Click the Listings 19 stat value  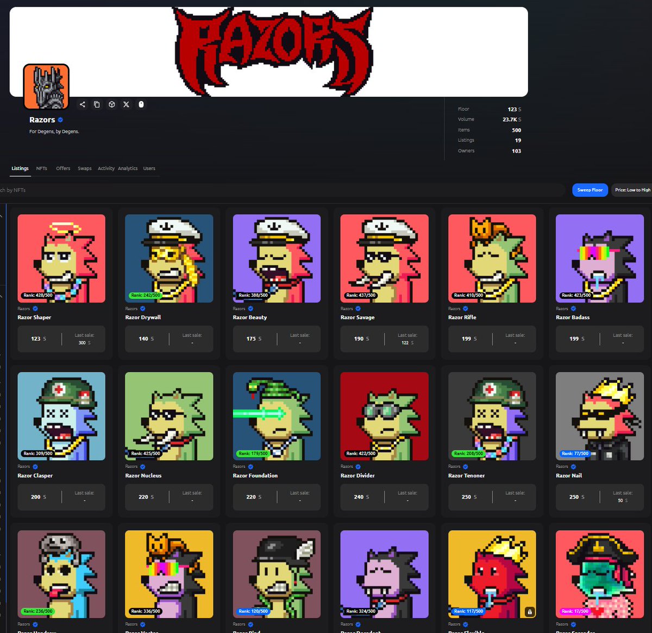[x=518, y=140]
